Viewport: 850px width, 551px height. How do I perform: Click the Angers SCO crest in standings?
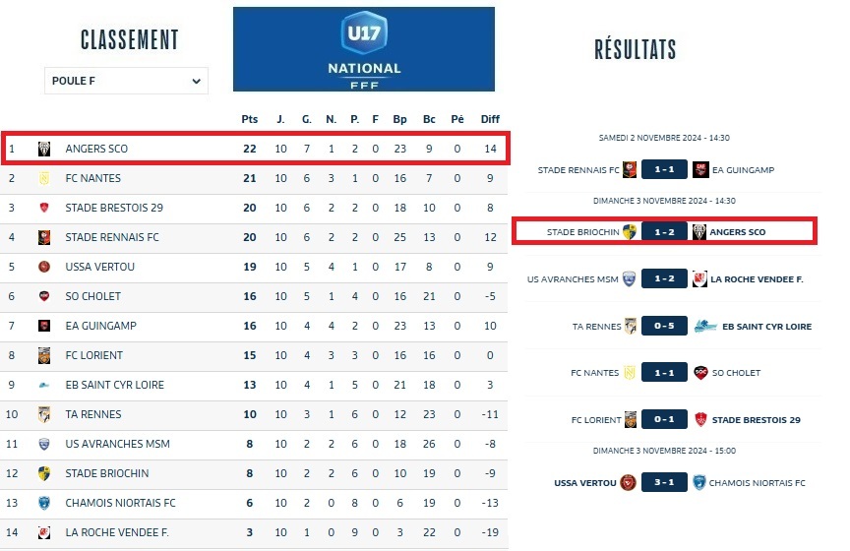tap(44, 150)
